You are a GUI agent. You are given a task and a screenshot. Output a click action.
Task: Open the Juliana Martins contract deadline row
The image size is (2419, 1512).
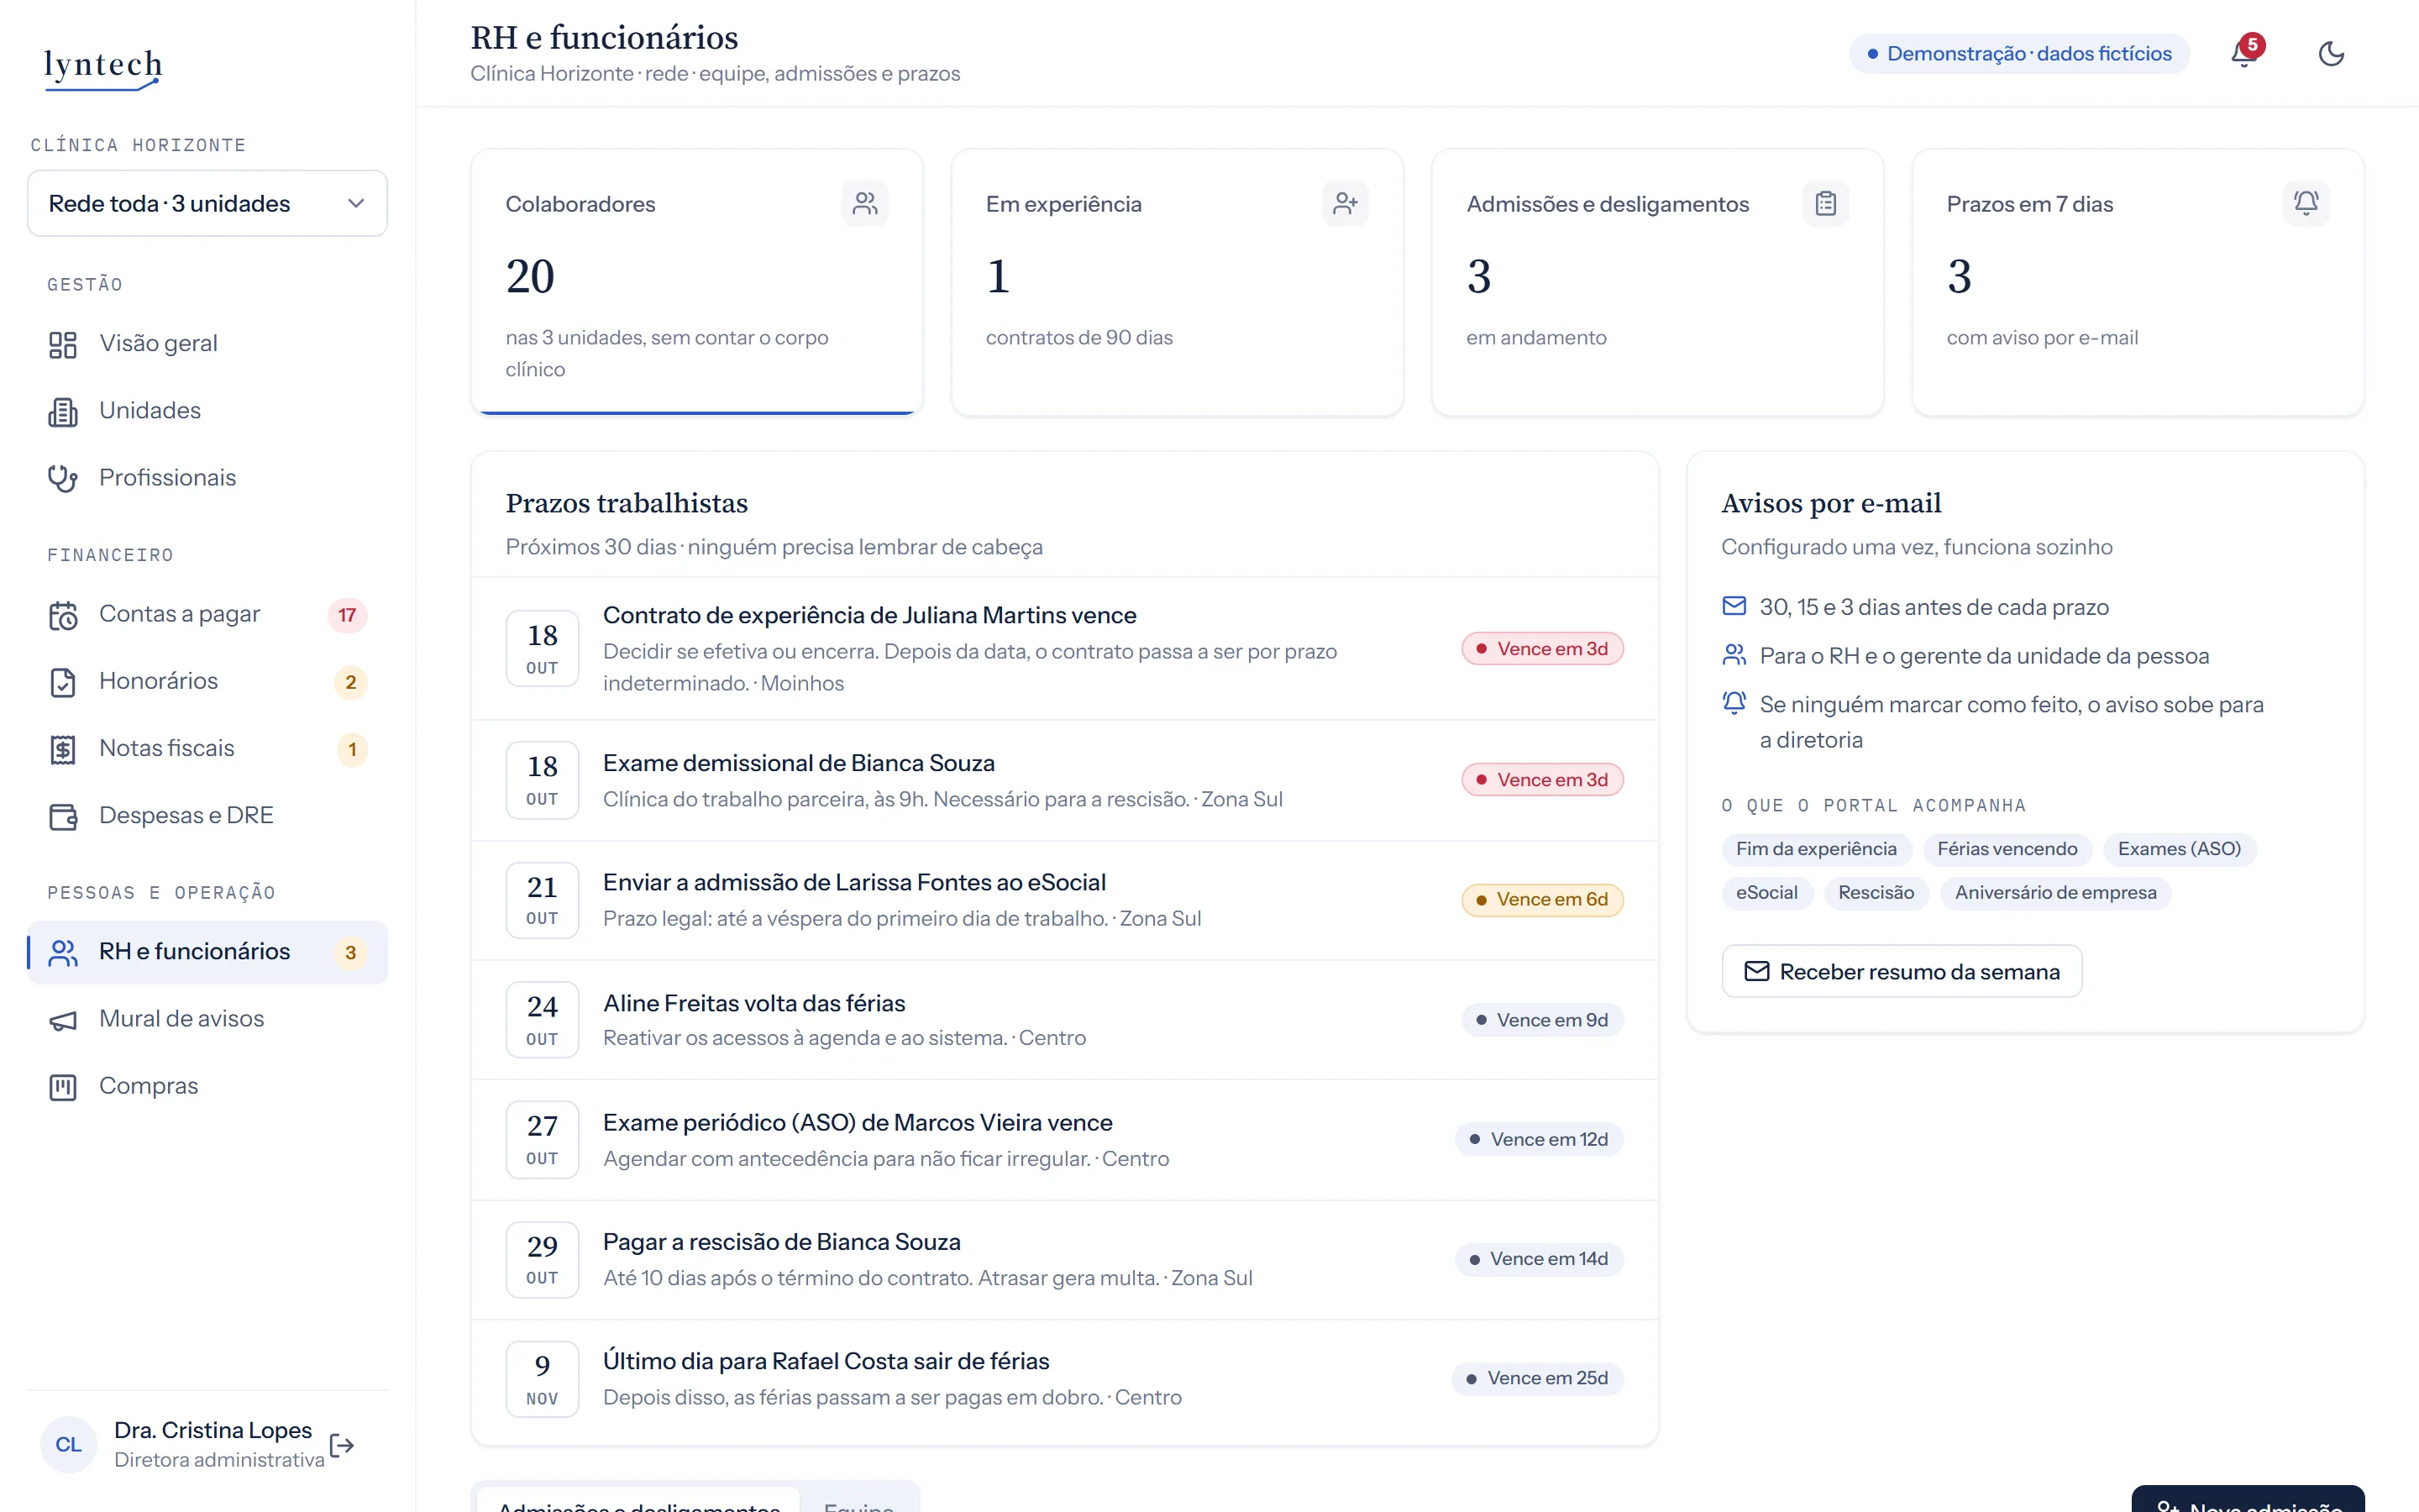[x=1064, y=648]
